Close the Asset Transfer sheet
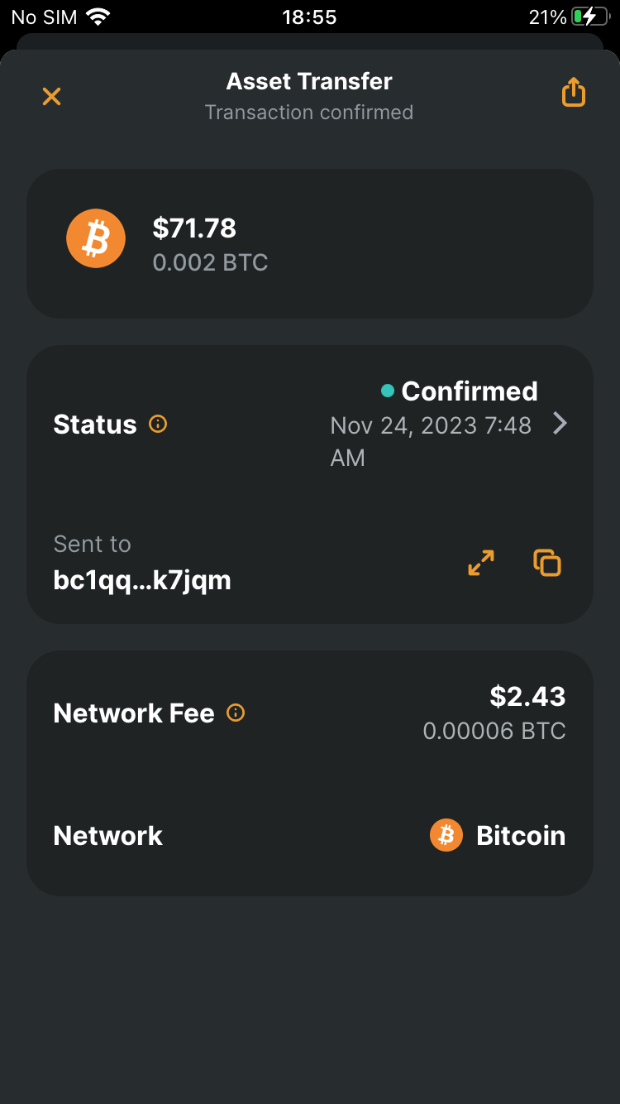Screen dimensions: 620x1104 (x=51, y=96)
